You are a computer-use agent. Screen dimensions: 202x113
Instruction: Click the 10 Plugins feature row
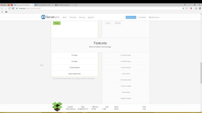click(x=74, y=62)
